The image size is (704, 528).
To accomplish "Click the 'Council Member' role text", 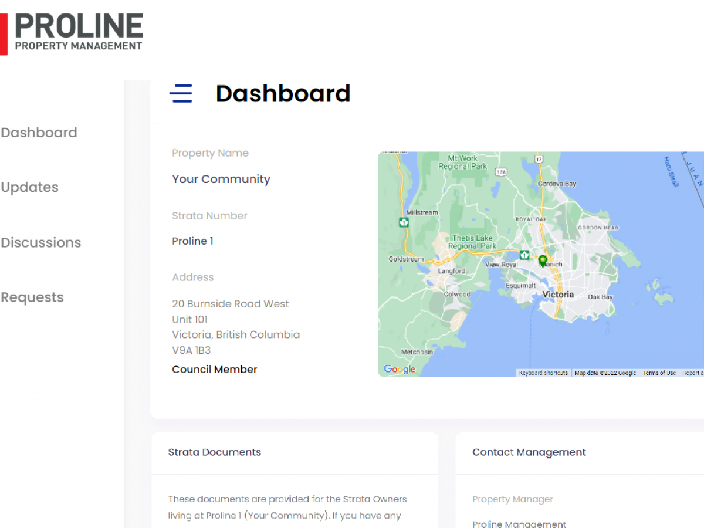I will click(x=215, y=370).
